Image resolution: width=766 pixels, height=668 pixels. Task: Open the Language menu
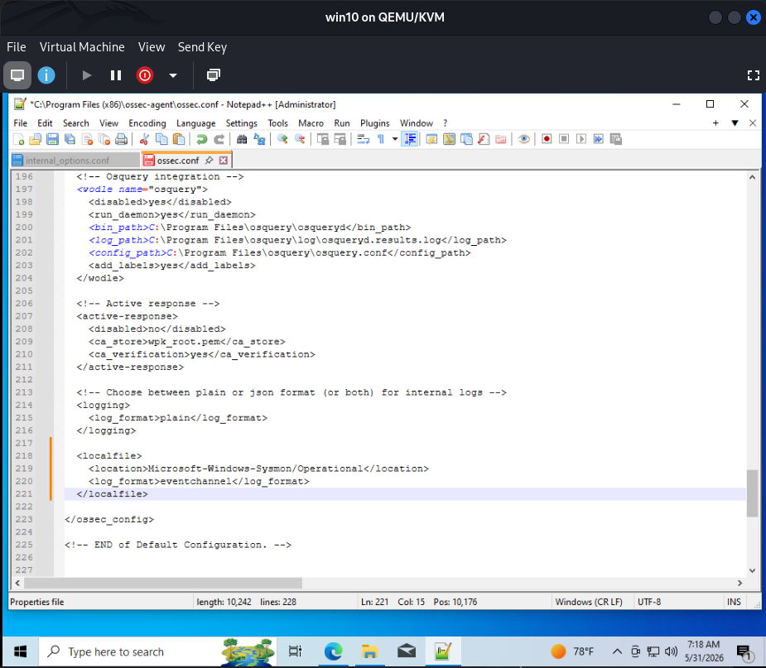196,123
